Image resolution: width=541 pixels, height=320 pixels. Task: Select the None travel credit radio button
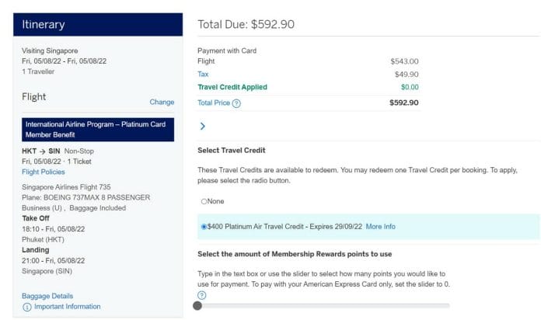pos(204,201)
